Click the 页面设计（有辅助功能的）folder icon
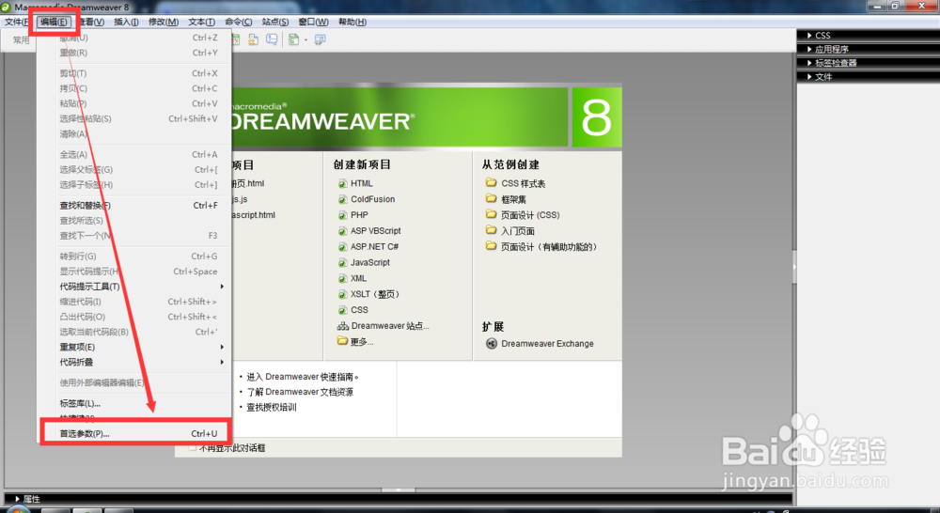The image size is (940, 513). tap(491, 246)
